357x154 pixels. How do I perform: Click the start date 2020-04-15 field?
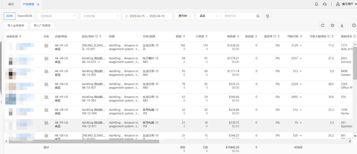pos(137,16)
